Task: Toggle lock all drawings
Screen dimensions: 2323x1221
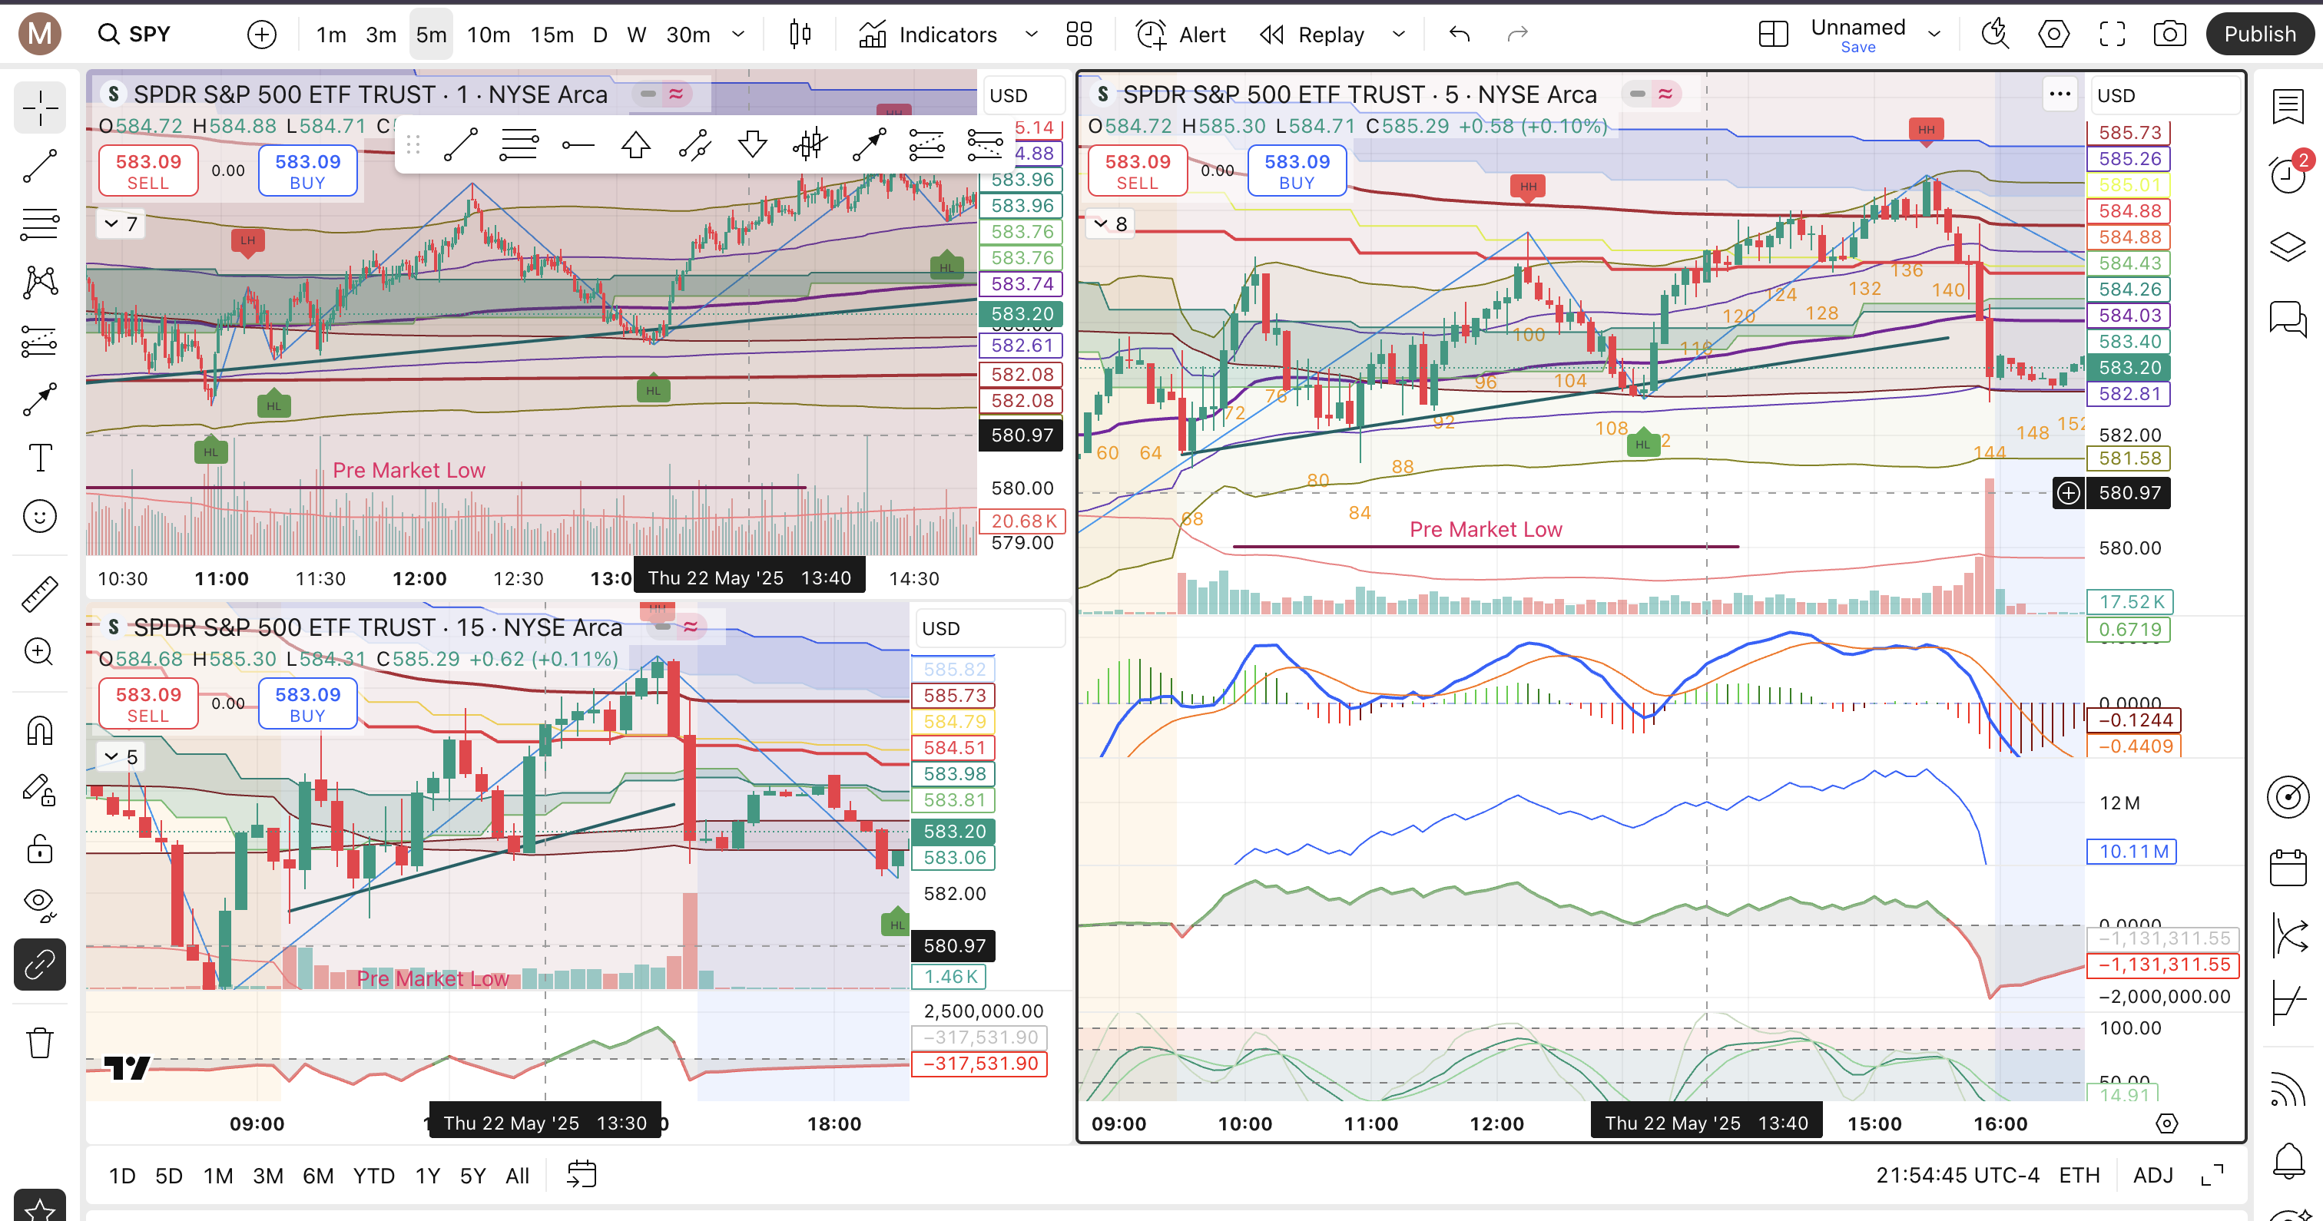Action: (40, 849)
